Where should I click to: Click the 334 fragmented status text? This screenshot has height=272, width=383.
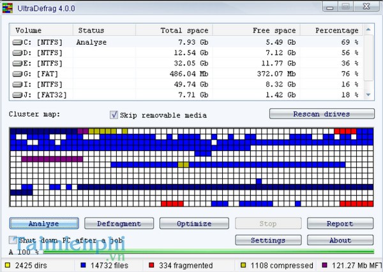click(186, 265)
